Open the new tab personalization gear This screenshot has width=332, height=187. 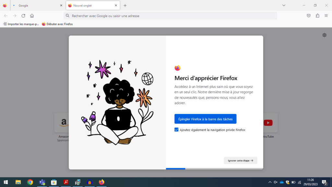[324, 35]
